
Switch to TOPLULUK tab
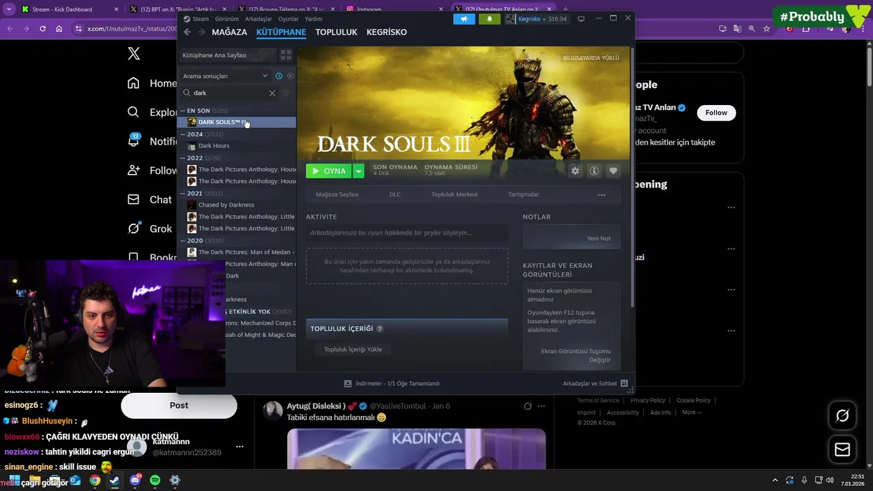[336, 32]
